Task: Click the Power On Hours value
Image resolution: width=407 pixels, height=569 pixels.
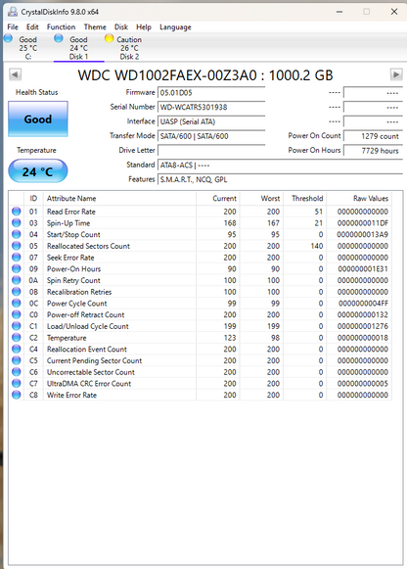Action: click(x=373, y=150)
